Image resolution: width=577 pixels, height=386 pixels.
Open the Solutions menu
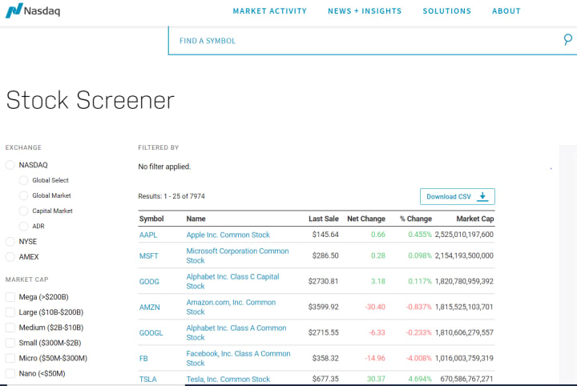coord(446,11)
